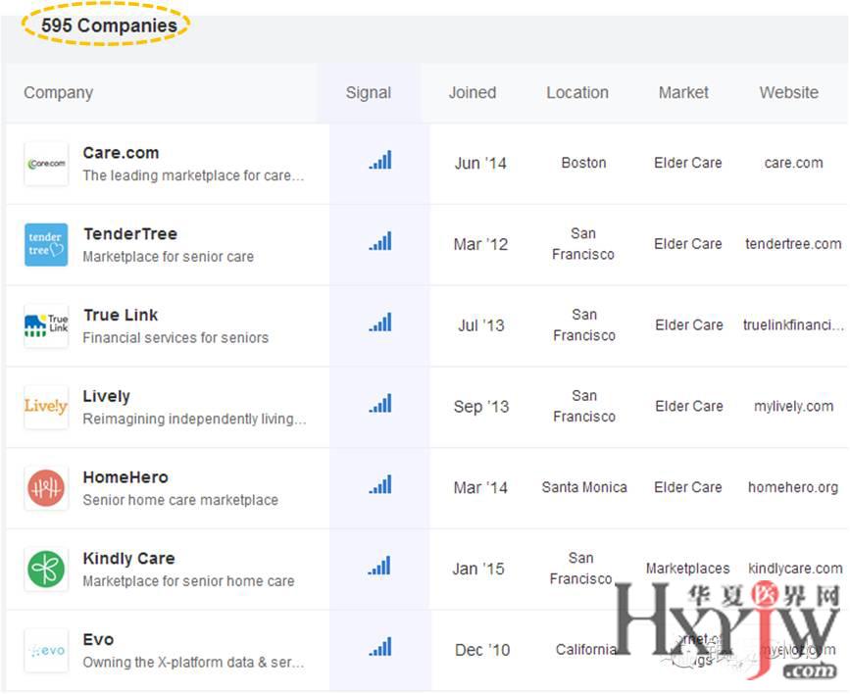Open the Care.com company name link
The width and height of the screenshot is (850, 694).
tap(121, 153)
